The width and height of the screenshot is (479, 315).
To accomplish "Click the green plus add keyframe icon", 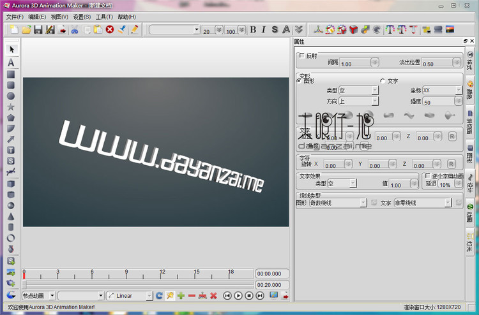I will click(181, 295).
